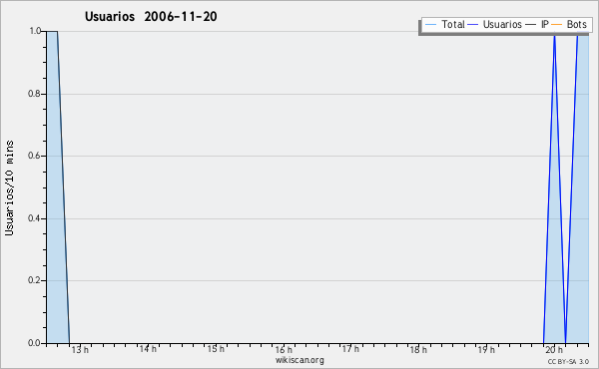Image resolution: width=599 pixels, height=369 pixels.
Task: Click the 0.6 y-axis value
Action: tap(34, 156)
